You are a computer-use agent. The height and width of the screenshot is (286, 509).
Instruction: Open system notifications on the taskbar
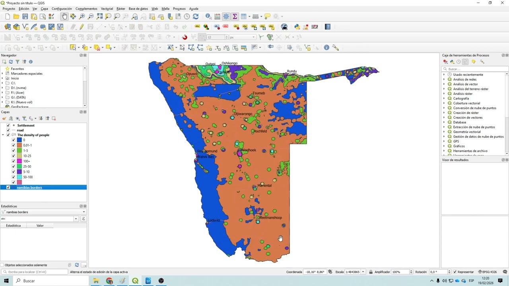click(500, 281)
